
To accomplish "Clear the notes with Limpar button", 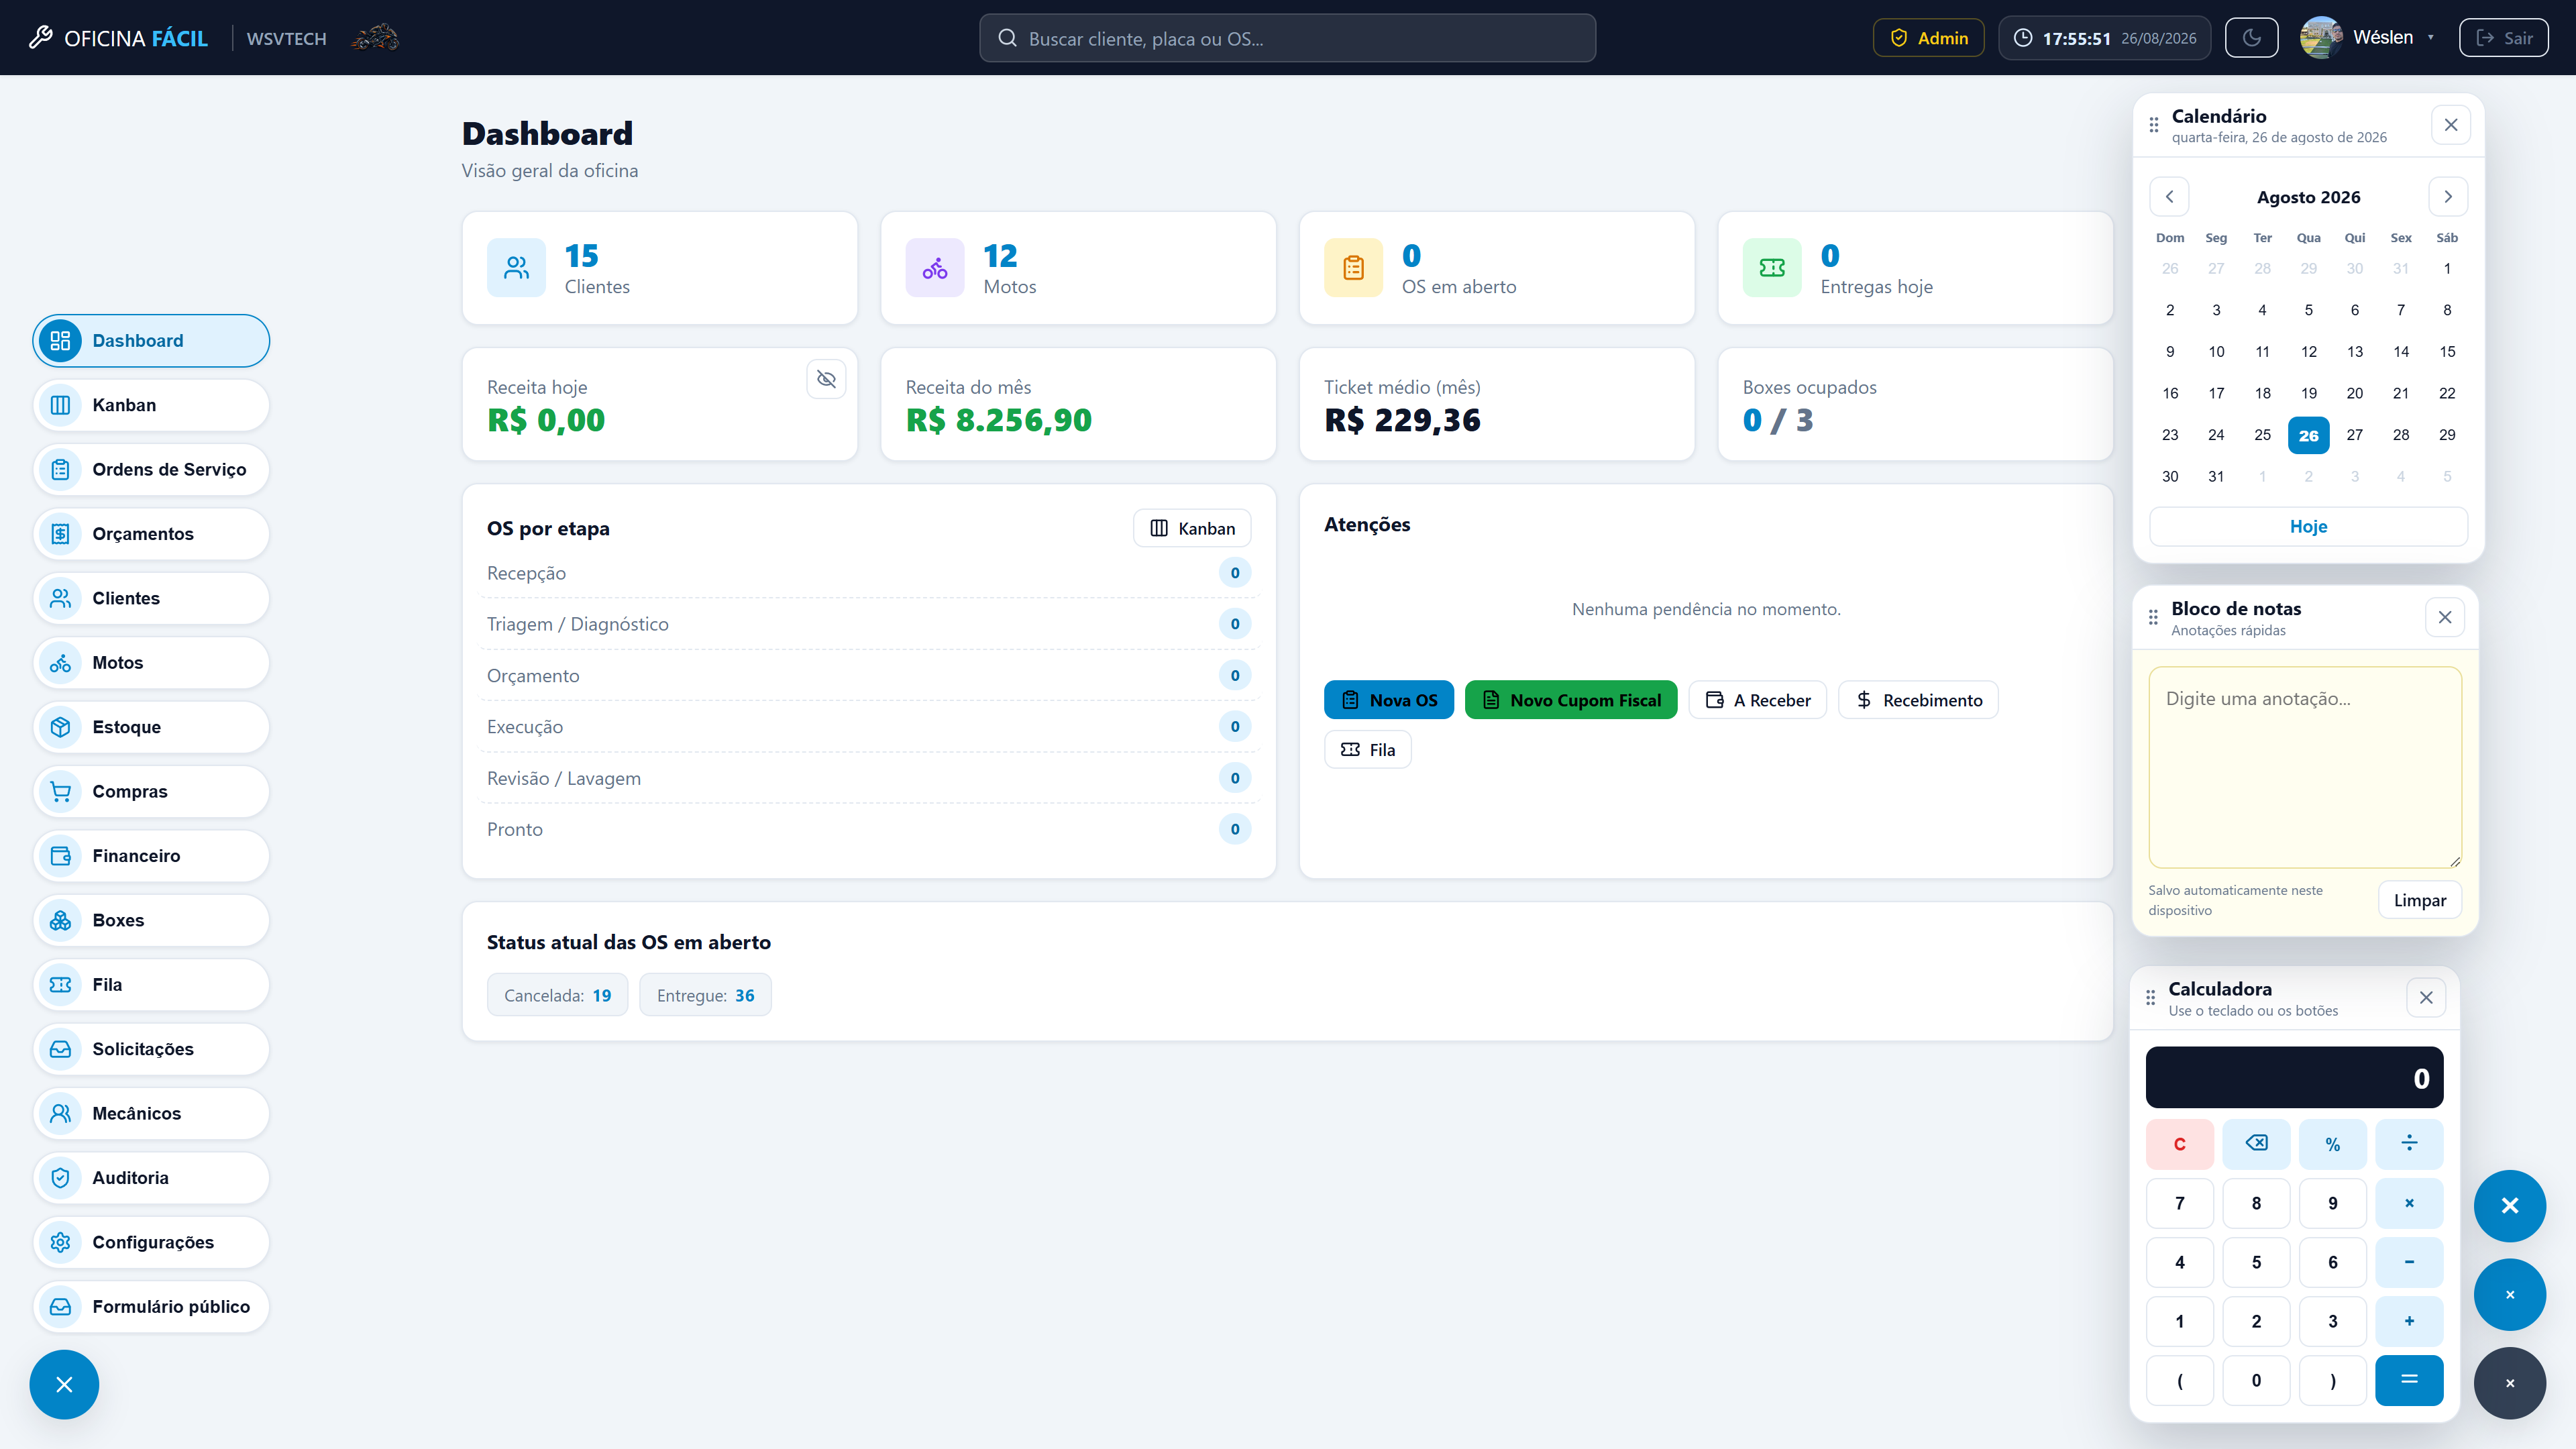I will 2419,900.
